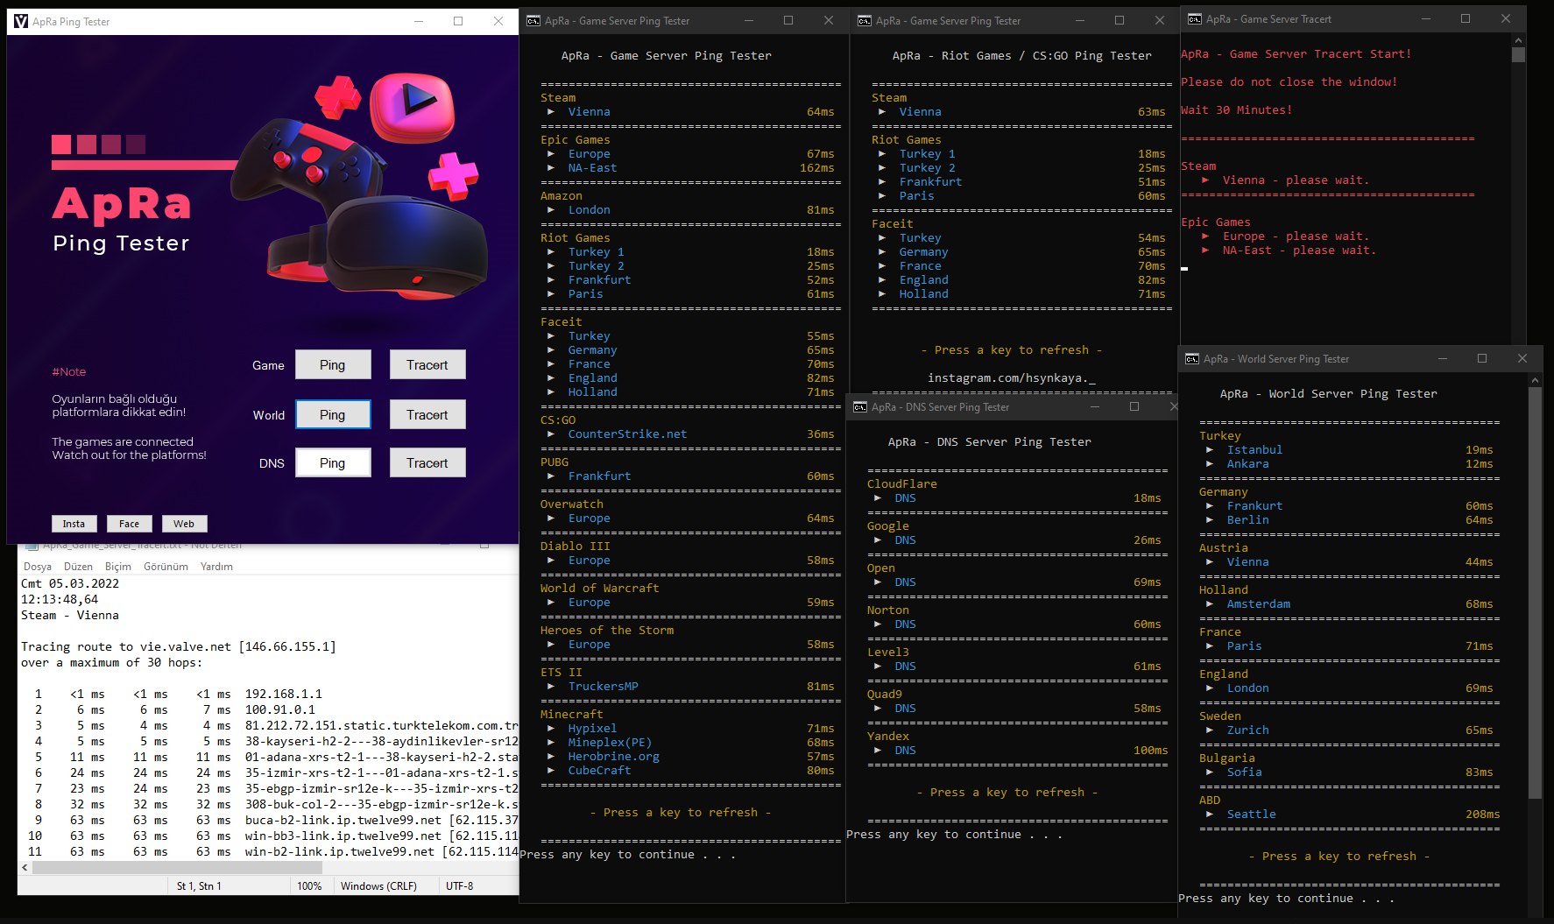Click the Mineplex(PE) entry under Minecraft
1554x924 pixels.
pyautogui.click(x=610, y=743)
